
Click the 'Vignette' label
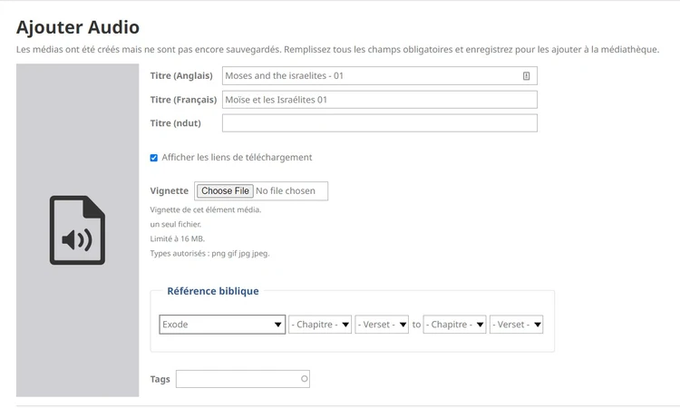(x=170, y=190)
